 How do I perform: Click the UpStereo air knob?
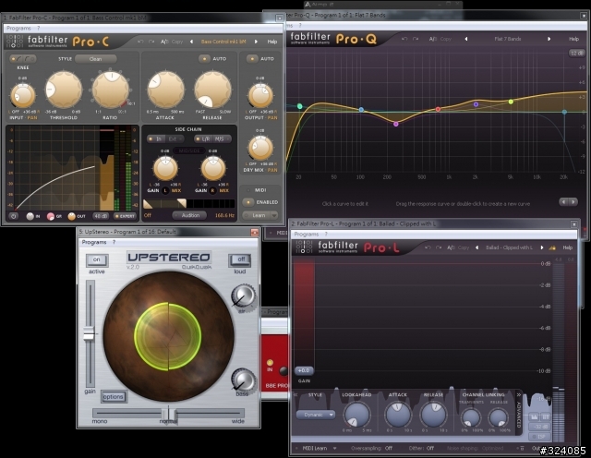point(243,295)
